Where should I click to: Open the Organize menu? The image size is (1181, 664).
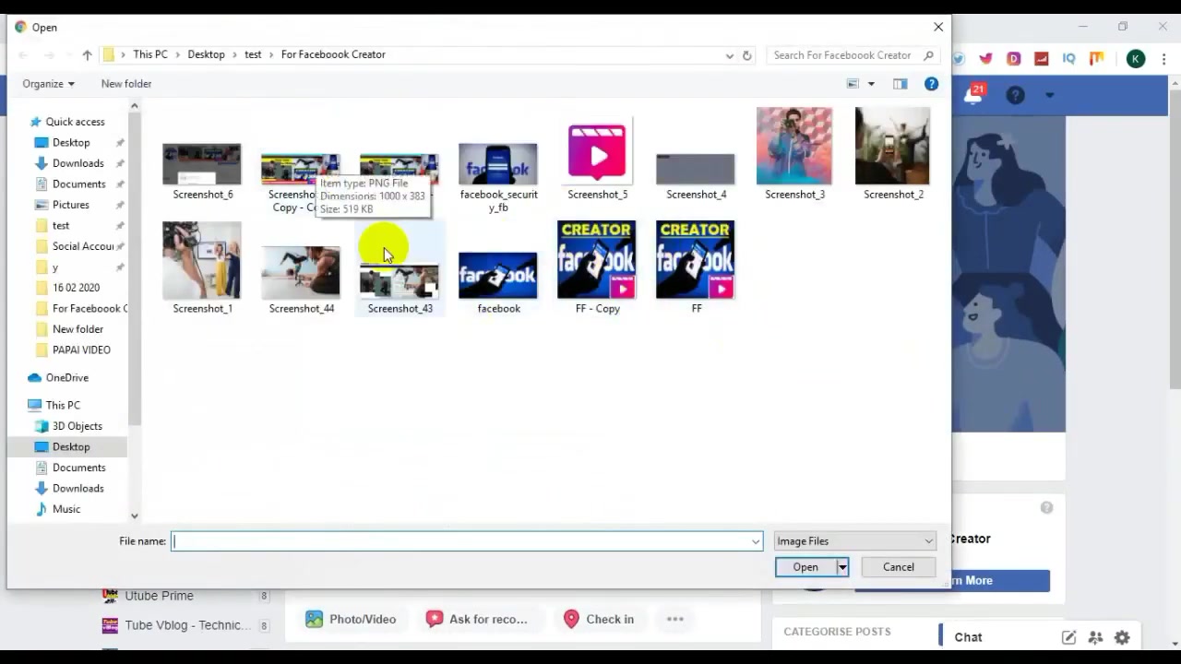pos(48,84)
